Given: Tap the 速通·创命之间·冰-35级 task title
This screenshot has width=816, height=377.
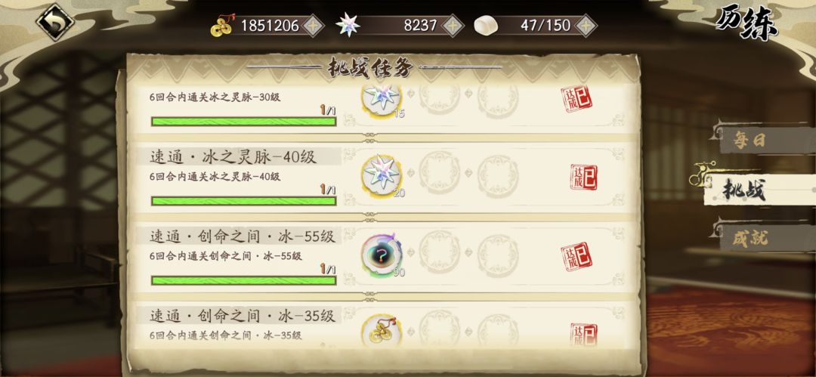Looking at the screenshot, I should 242,315.
